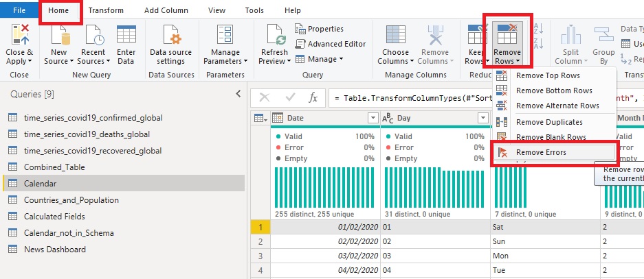Open the View ribbon tab
644x279 pixels.
tap(216, 10)
